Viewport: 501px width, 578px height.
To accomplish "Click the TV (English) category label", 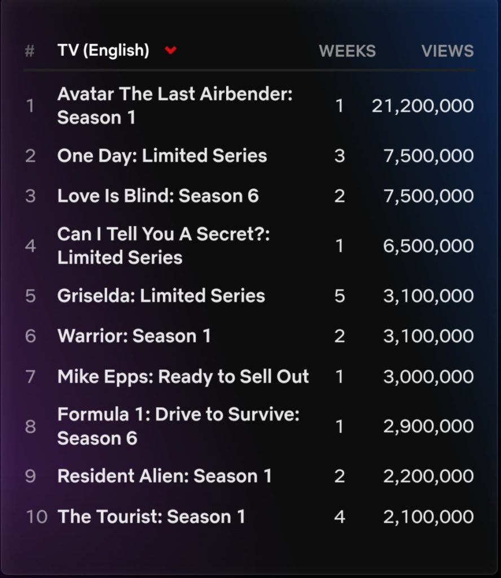I will click(103, 51).
